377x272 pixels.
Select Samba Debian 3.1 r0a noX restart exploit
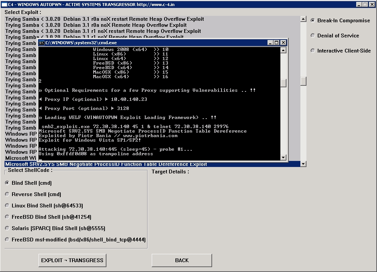click(152, 19)
